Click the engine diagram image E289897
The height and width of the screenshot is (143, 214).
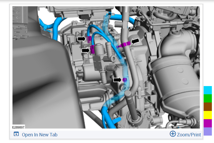click(x=106, y=67)
